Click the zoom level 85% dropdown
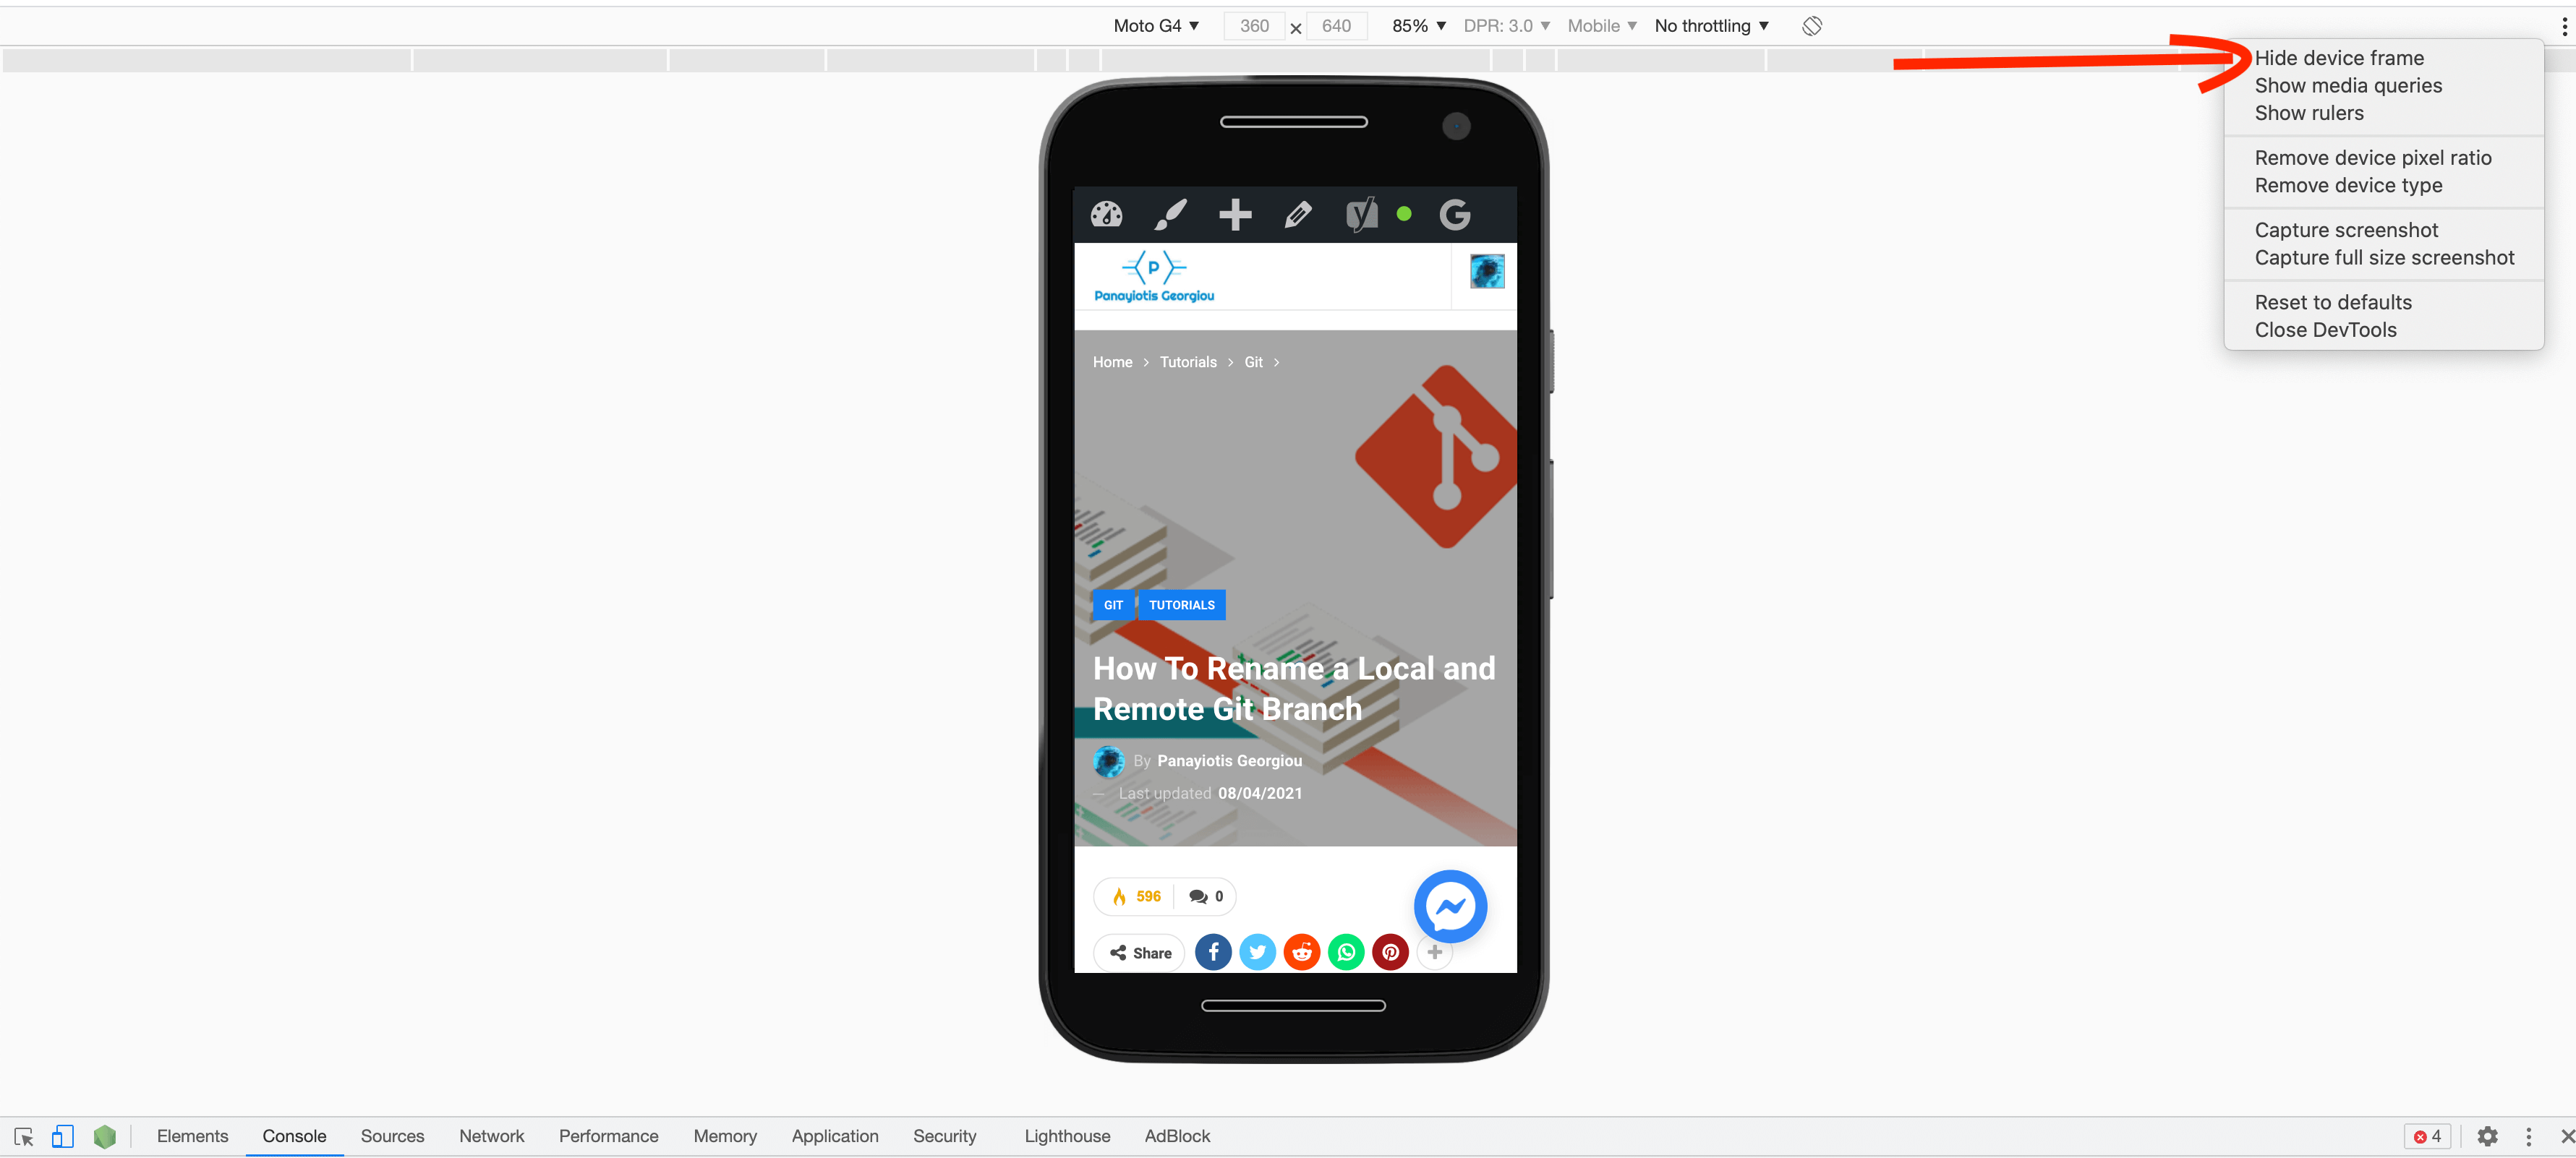Viewport: 2576px width, 1158px height. [1417, 26]
